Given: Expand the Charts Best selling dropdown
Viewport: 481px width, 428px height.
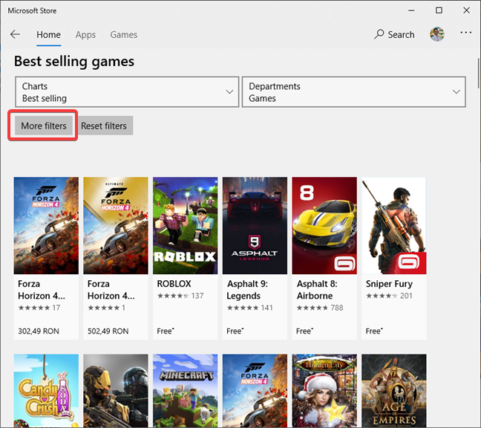Looking at the screenshot, I should (127, 92).
